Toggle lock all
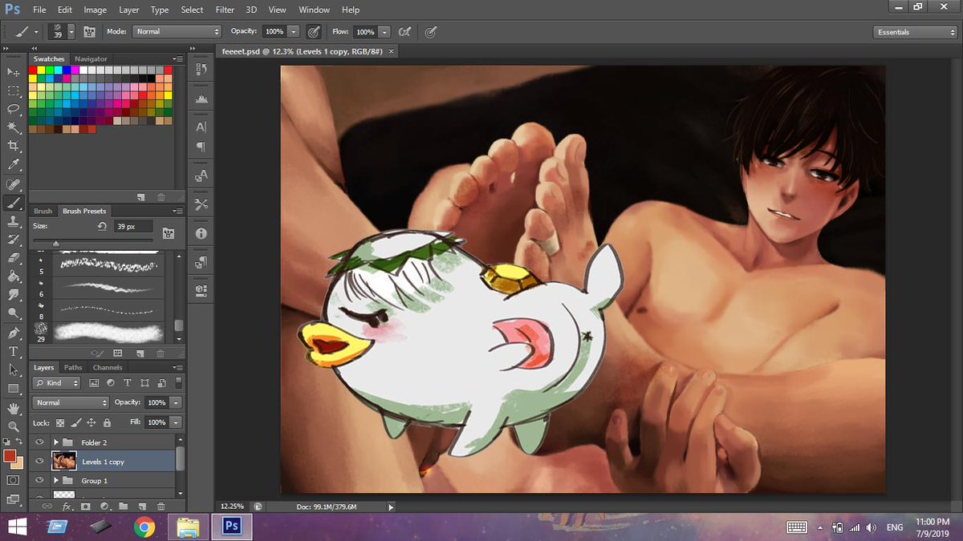 point(107,422)
